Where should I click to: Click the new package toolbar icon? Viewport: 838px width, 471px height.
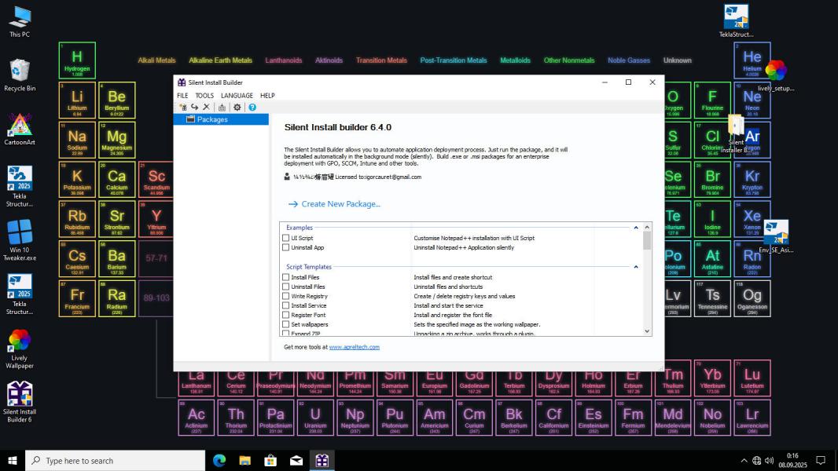[x=182, y=108]
